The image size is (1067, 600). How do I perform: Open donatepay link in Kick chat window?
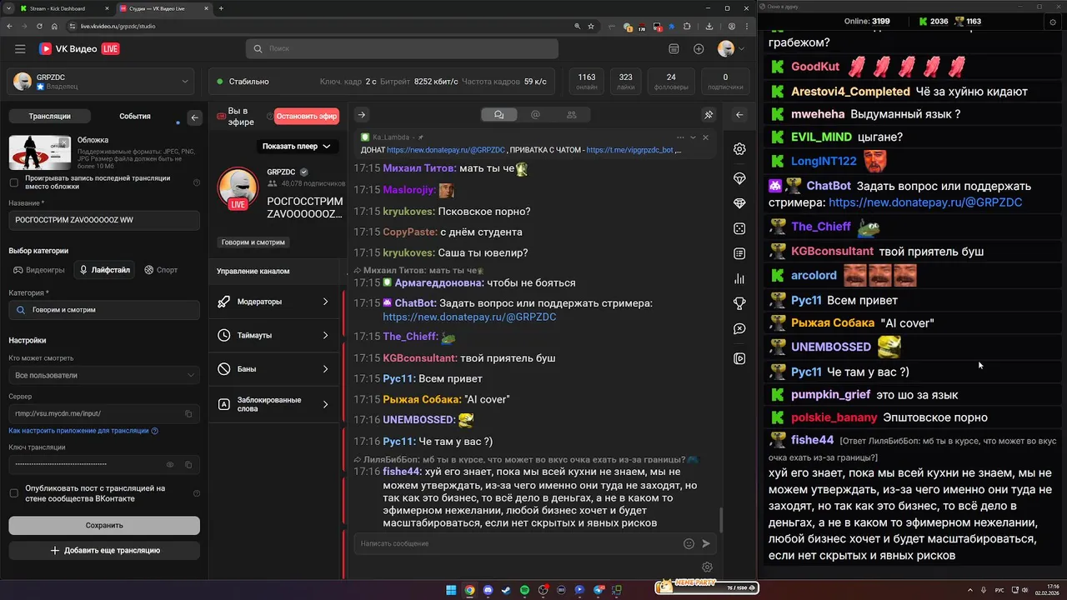[925, 202]
